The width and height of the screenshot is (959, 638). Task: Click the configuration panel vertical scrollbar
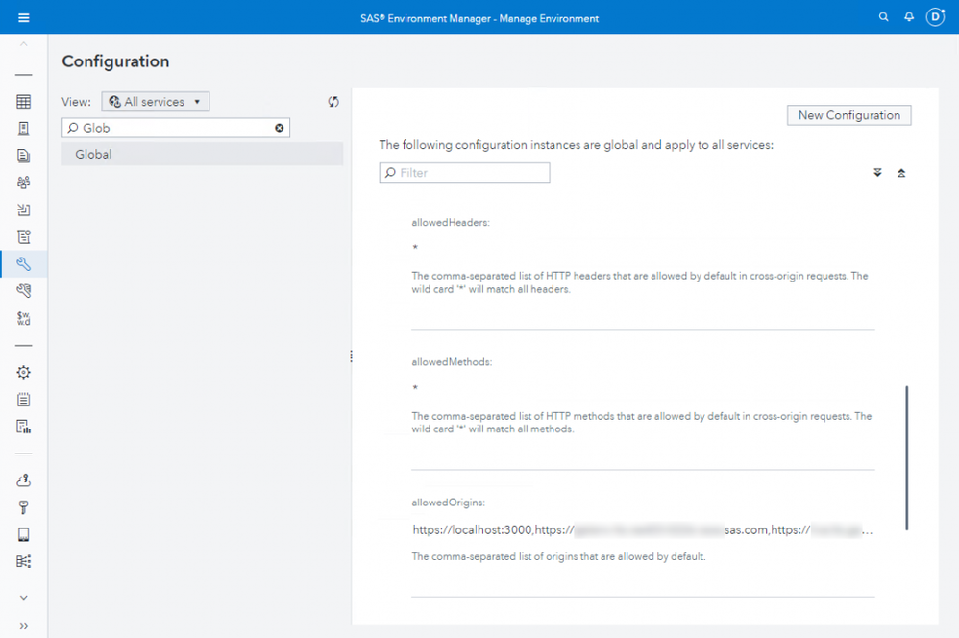click(x=906, y=457)
